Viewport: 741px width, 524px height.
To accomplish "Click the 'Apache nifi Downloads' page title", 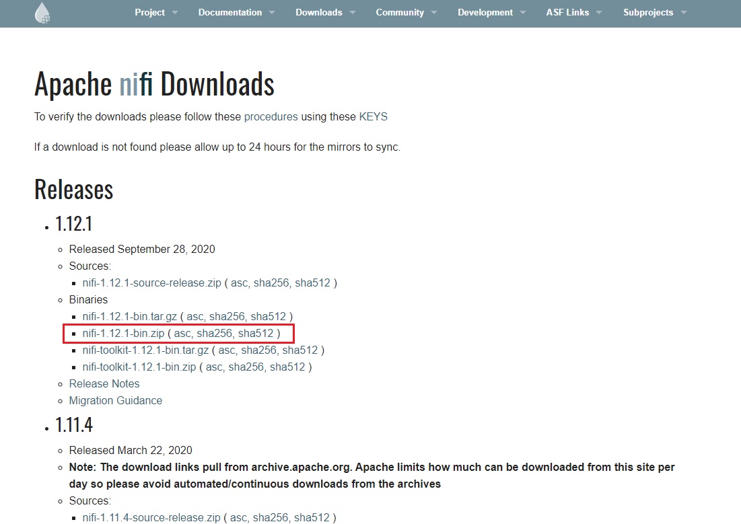I will 154,84.
